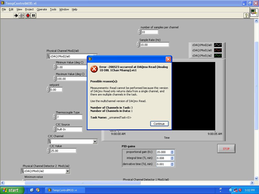The height and width of the screenshot is (194, 259).
Task: Click the cDAQ1Mod2/ai0 legend plot icon
Action: point(218,45)
